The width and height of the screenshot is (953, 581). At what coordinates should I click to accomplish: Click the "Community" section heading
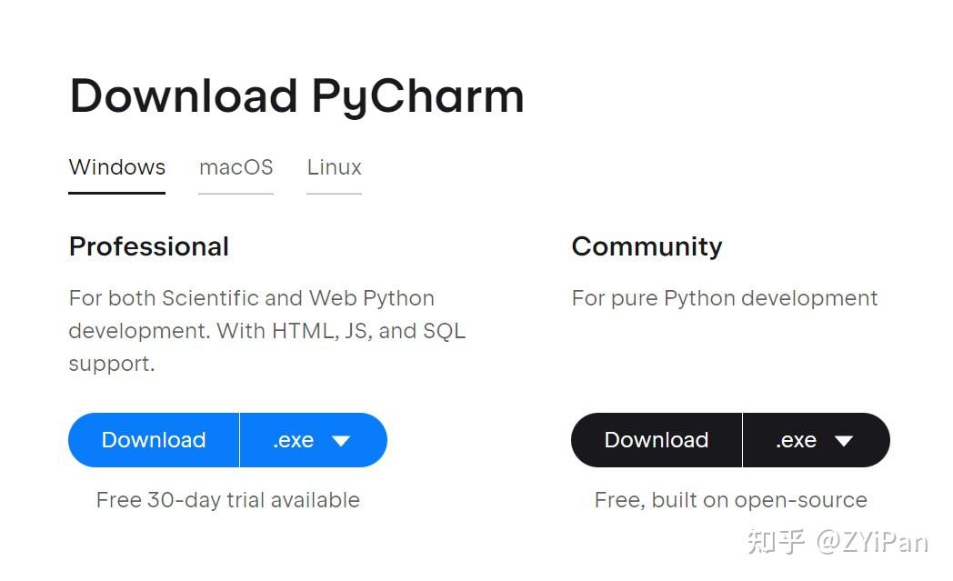(x=647, y=246)
